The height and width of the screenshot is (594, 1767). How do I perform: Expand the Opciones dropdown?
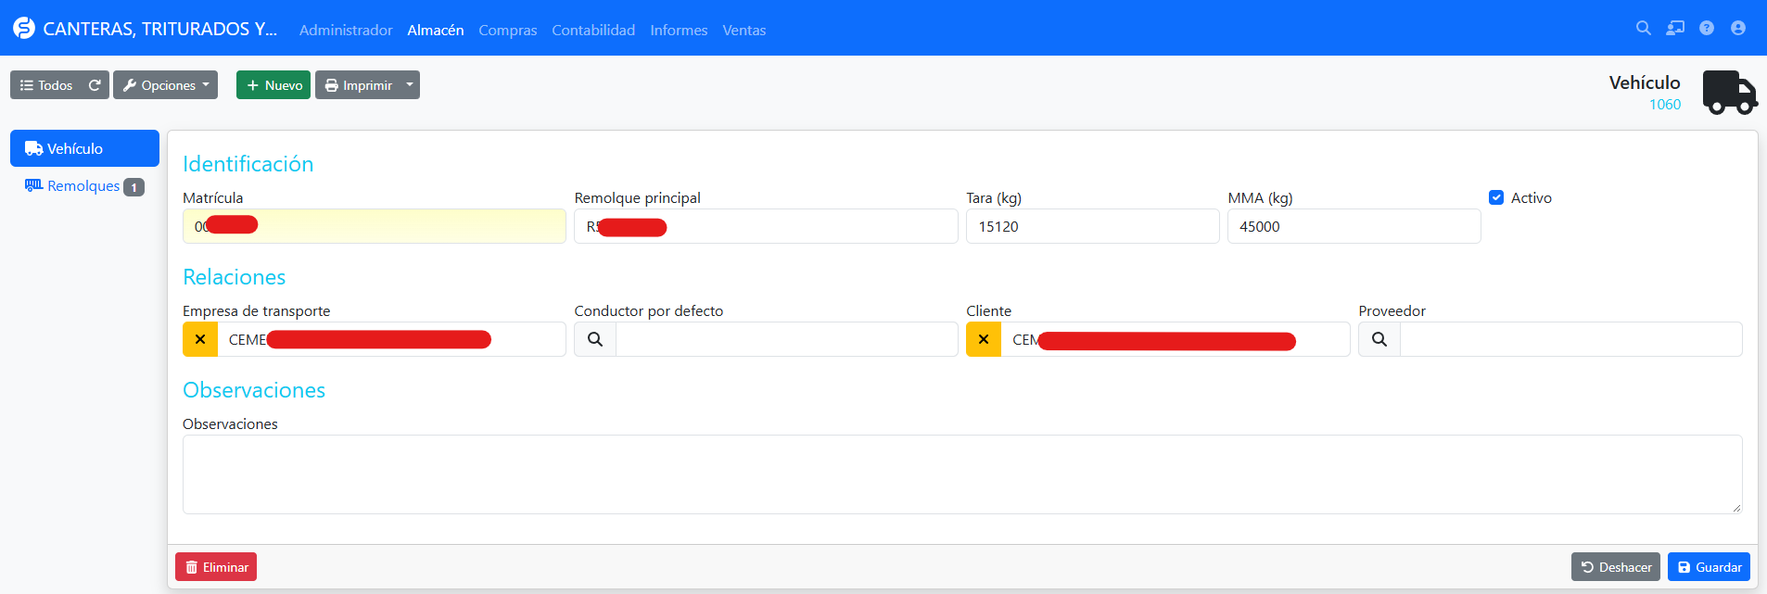[165, 85]
